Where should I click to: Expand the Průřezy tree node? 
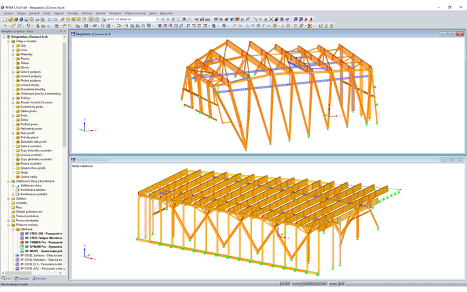[x=13, y=98]
